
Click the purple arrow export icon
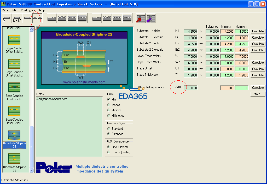coord(151,18)
